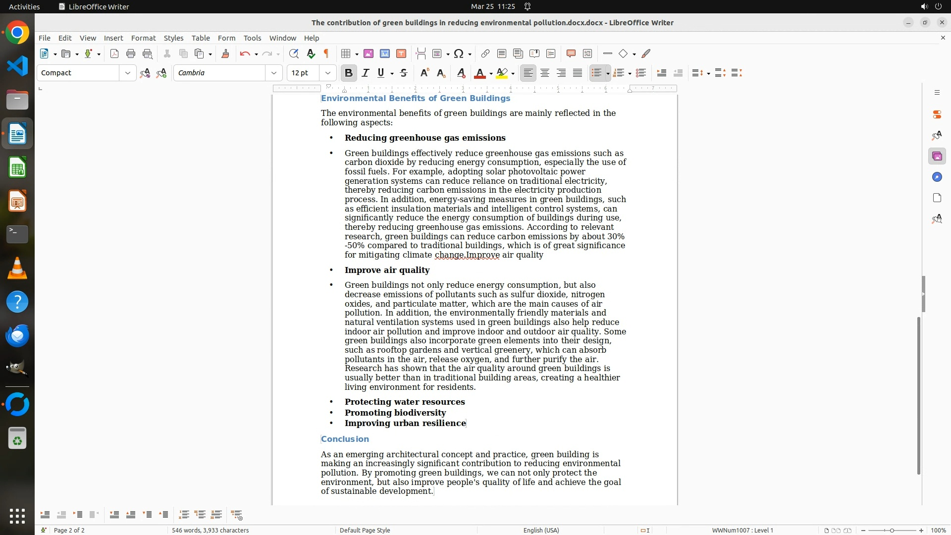Open the Tools menu

(x=252, y=38)
